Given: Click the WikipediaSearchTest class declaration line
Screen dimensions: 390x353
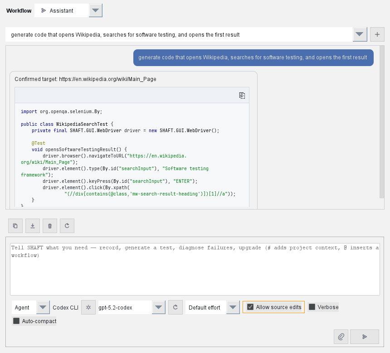Looking at the screenshot, I should coord(67,124).
